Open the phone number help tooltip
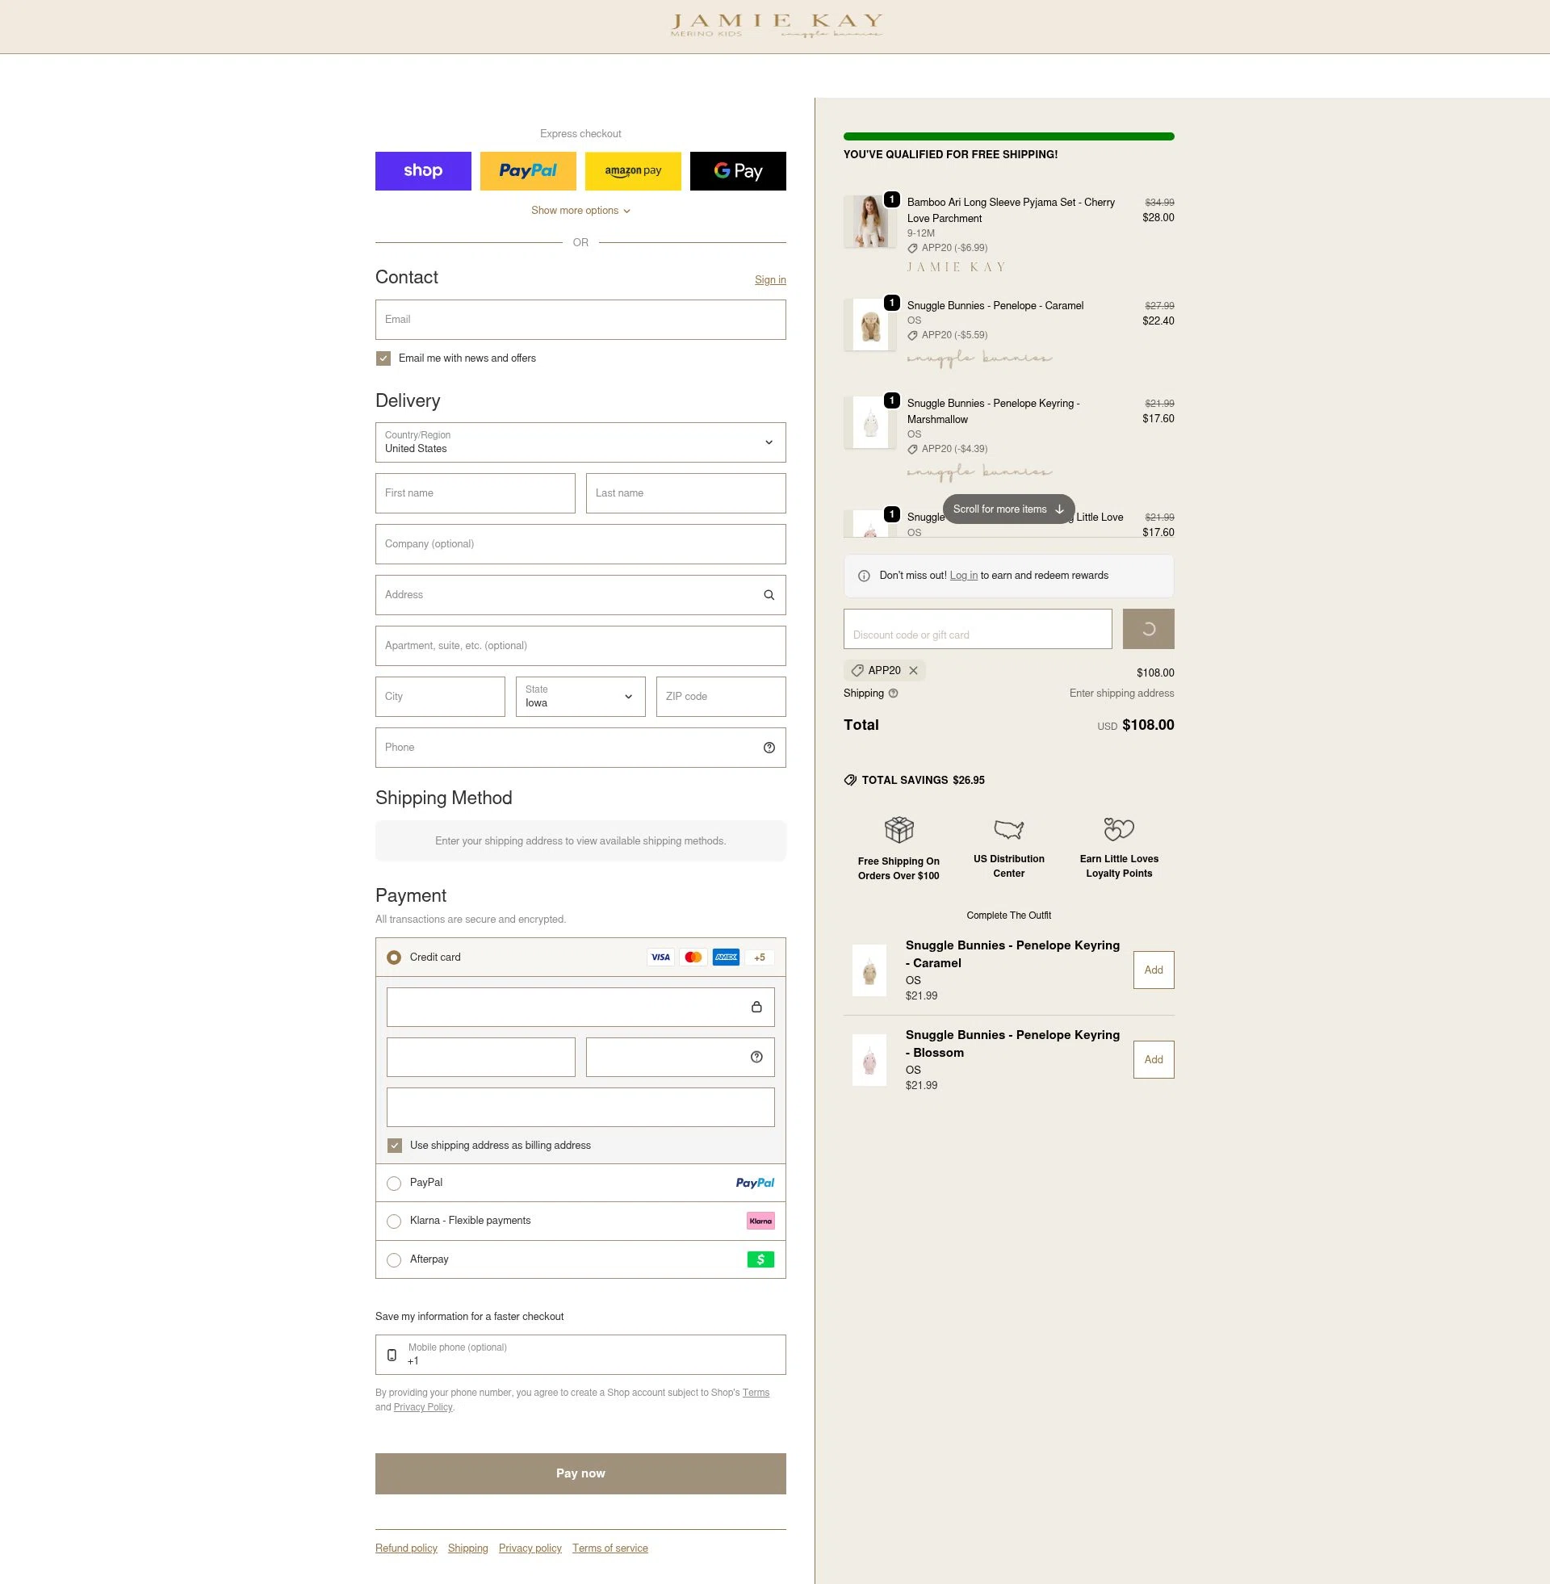 tap(769, 748)
